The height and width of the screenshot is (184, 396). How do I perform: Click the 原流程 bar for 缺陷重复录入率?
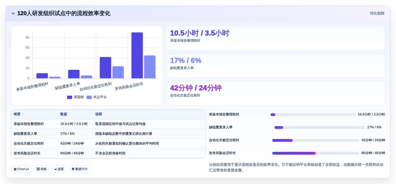74,74
